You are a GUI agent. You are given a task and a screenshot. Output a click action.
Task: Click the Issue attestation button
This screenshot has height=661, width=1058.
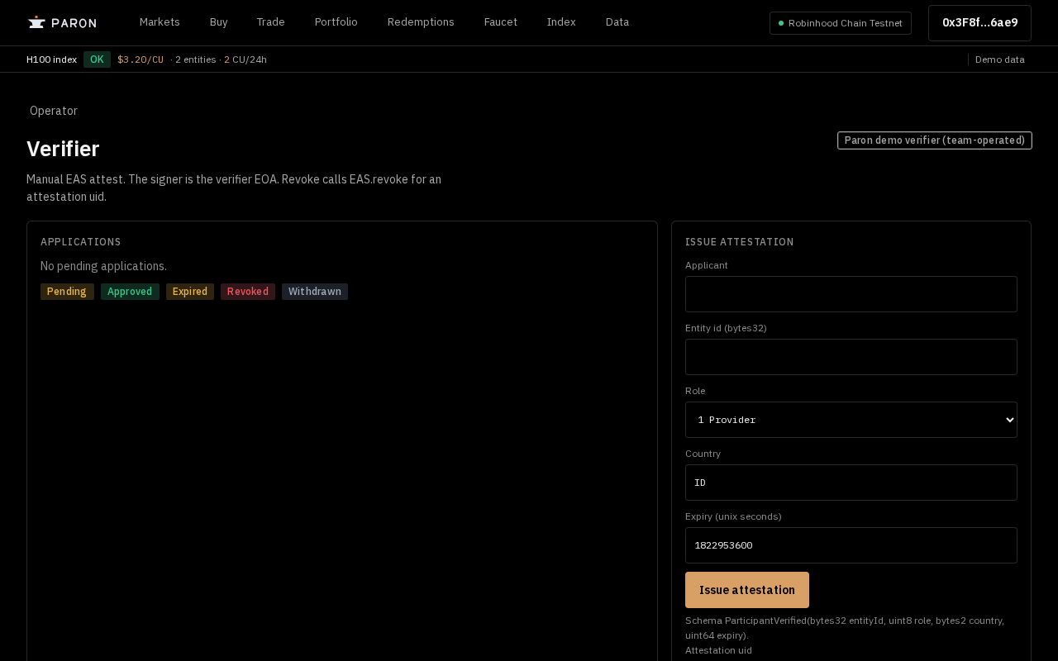pos(747,590)
